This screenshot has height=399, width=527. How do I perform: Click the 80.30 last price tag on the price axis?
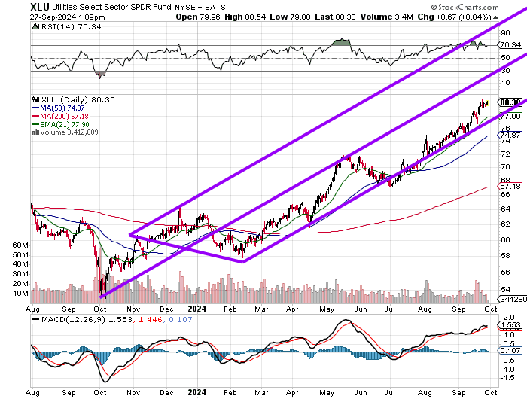click(511, 102)
